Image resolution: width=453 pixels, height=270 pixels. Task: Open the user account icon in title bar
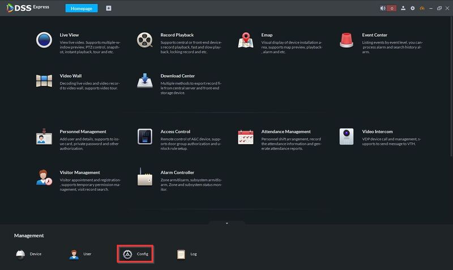coord(403,8)
